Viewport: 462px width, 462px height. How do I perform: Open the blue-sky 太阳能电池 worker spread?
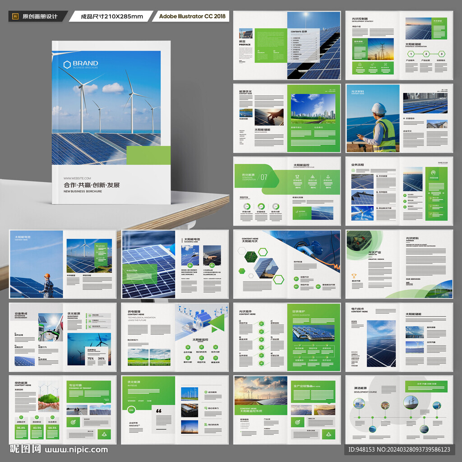pos(63,264)
